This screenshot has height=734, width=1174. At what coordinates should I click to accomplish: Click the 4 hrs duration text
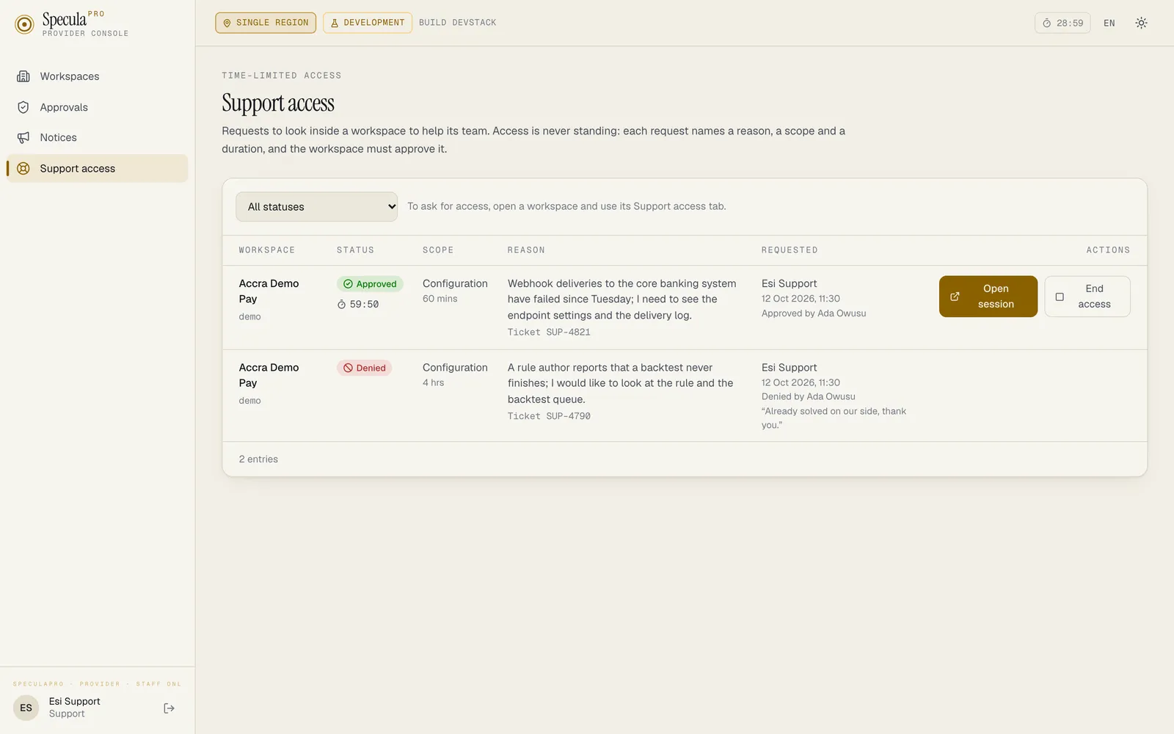click(434, 382)
